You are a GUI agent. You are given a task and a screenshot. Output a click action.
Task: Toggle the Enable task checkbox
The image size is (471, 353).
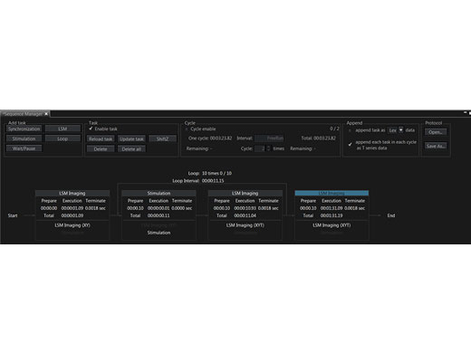pyautogui.click(x=91, y=129)
